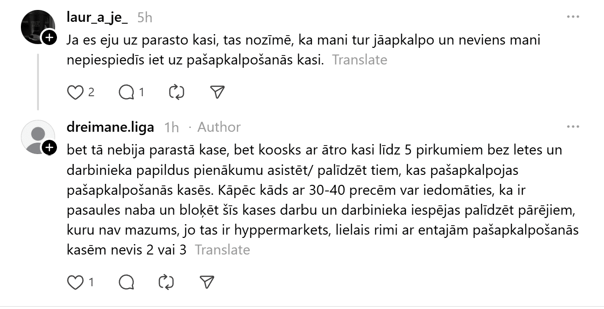Open the dreimane.liga username profile link
The width and height of the screenshot is (604, 309).
[111, 127]
